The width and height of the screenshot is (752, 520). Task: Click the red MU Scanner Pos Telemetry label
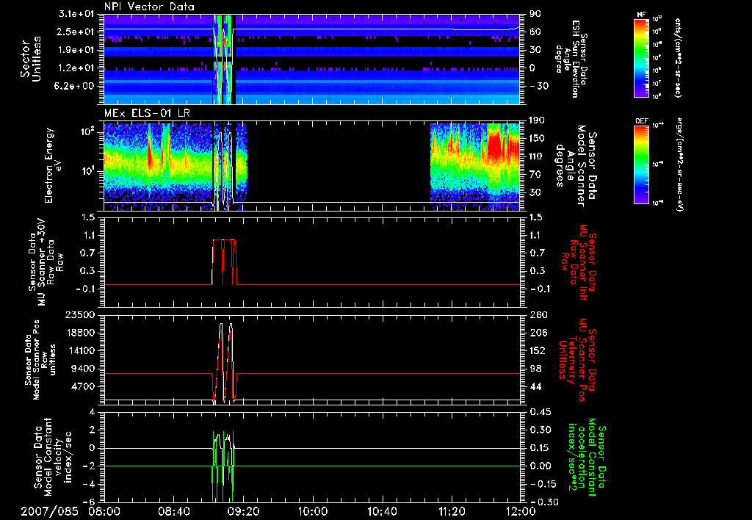pos(577,360)
